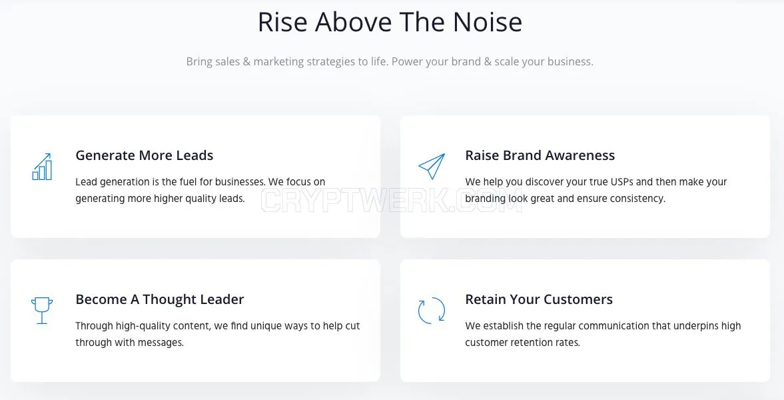Click the circular refresh arrows icon

pyautogui.click(x=432, y=311)
